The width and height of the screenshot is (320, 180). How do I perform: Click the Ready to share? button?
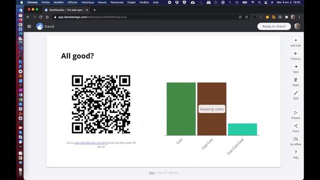coord(274,26)
